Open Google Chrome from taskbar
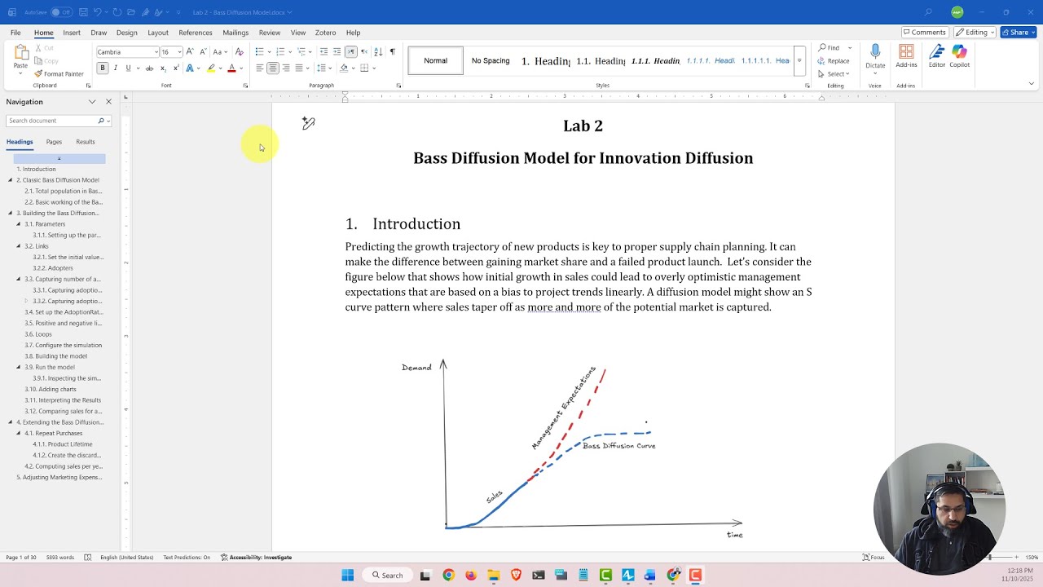 coord(448,576)
